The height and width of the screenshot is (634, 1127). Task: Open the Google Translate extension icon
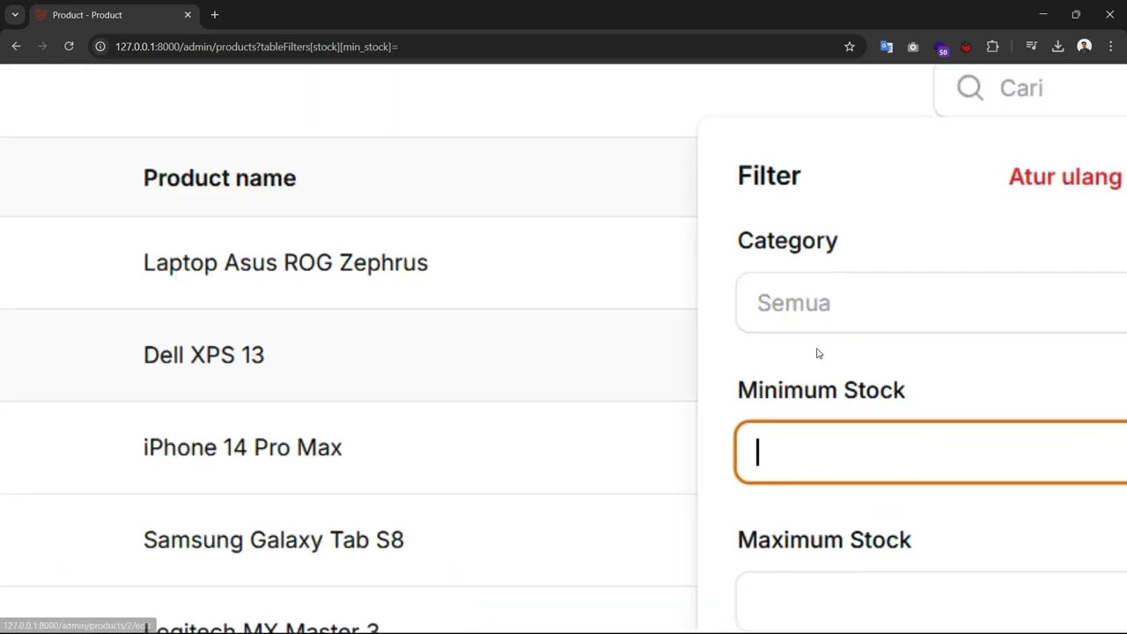click(x=887, y=47)
